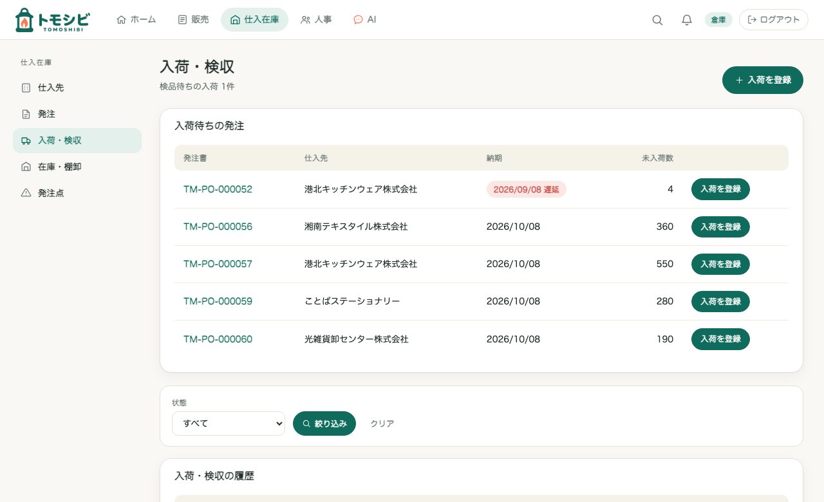This screenshot has height=502, width=824.
Task: Switch to the 販売 menu
Action: 193,20
